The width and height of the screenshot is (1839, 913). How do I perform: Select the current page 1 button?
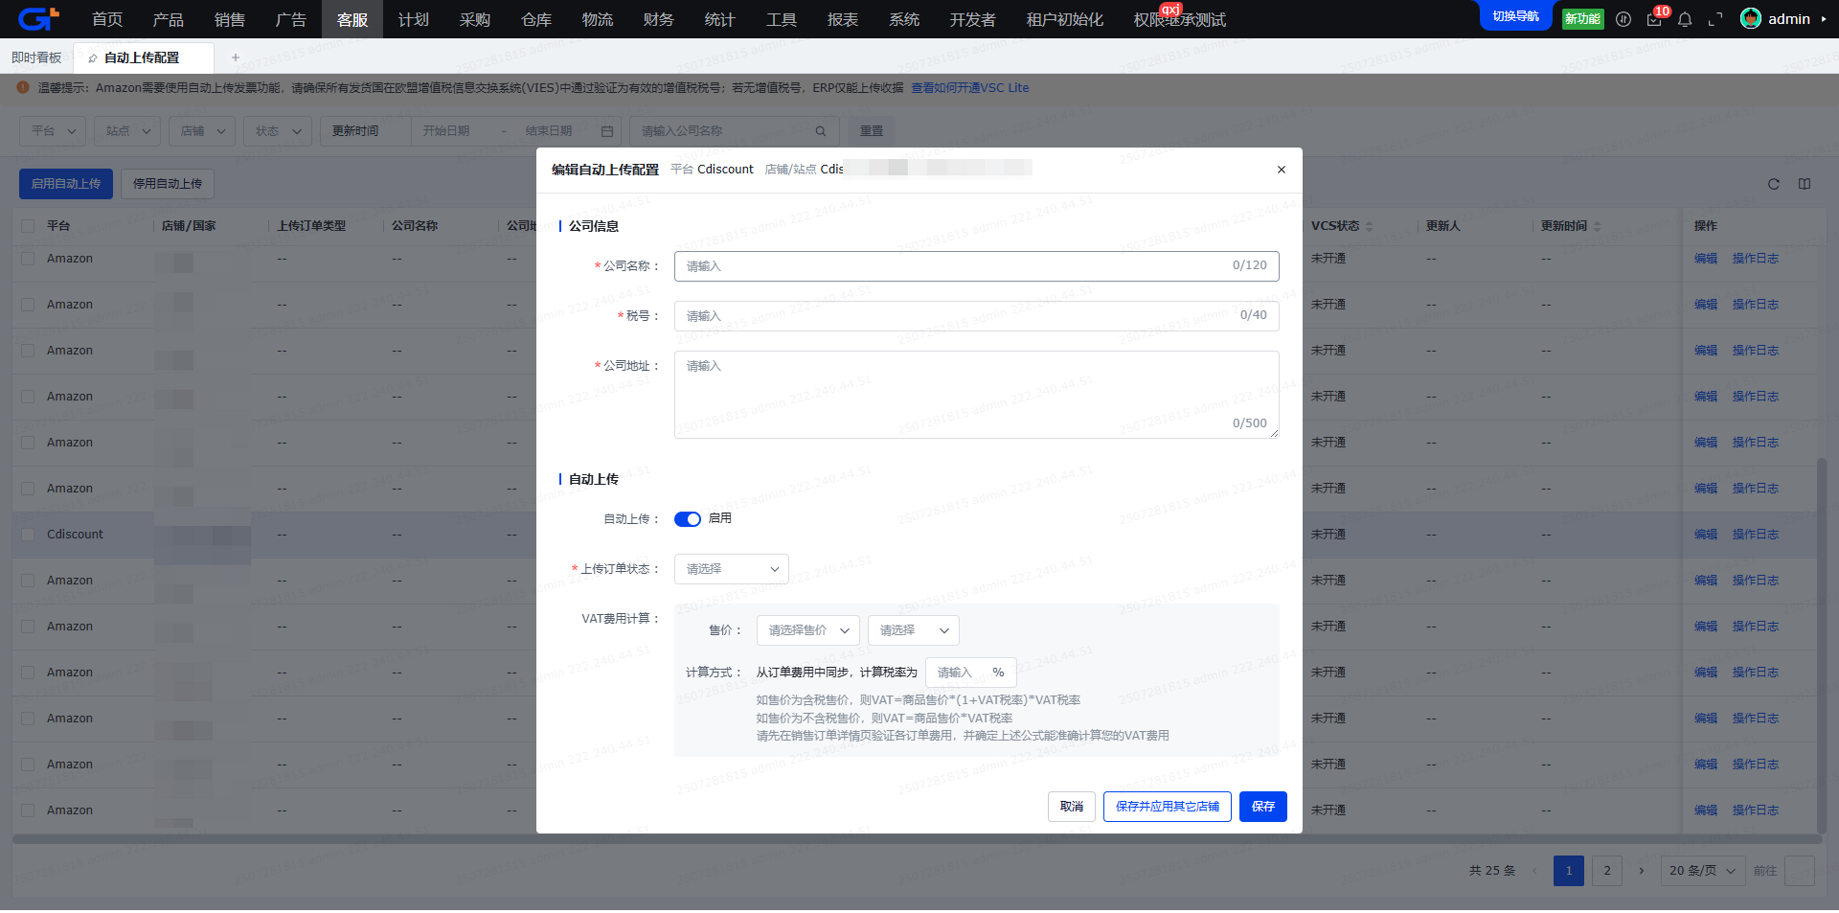point(1569,871)
